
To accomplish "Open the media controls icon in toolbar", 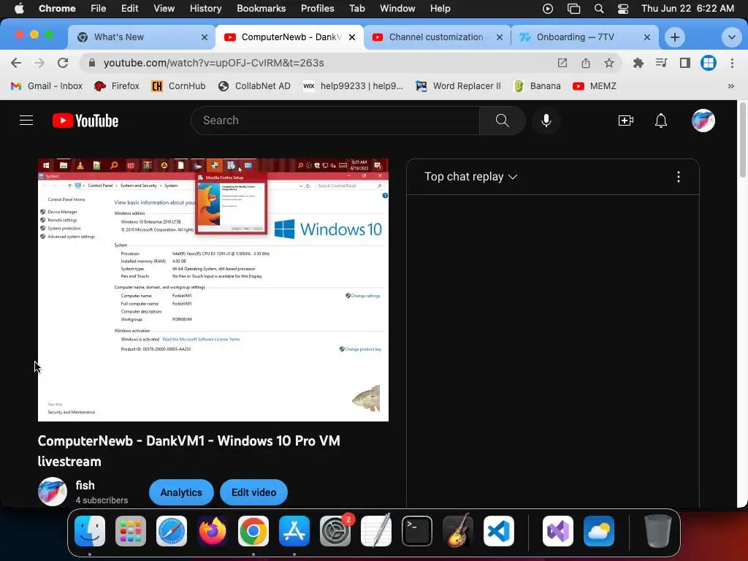I will (x=661, y=63).
